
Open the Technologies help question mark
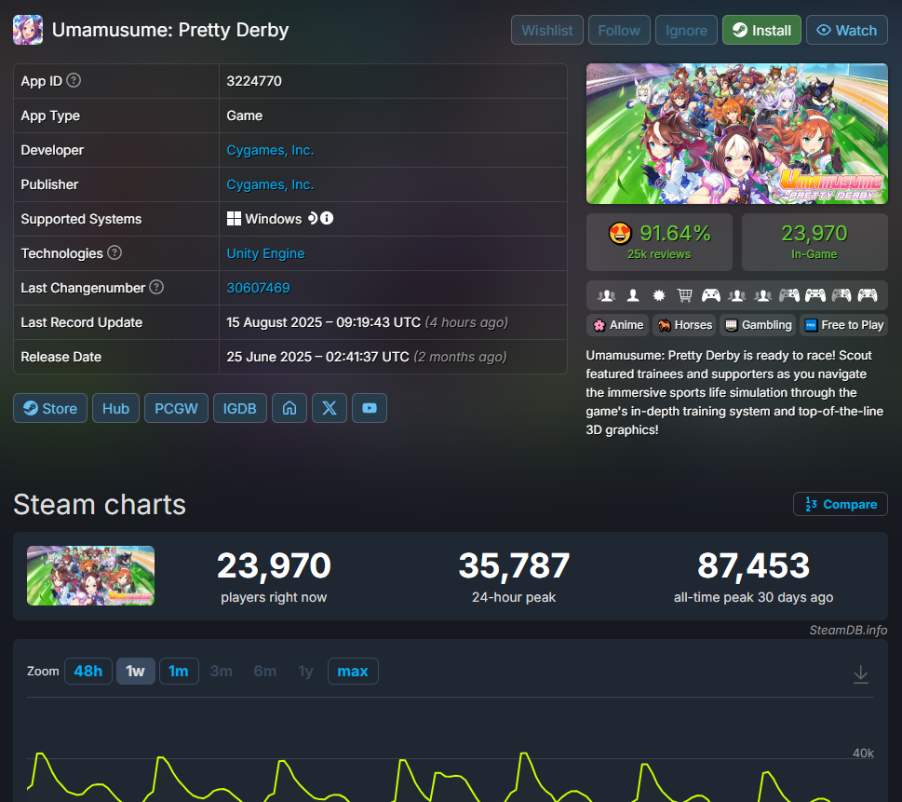[114, 252]
